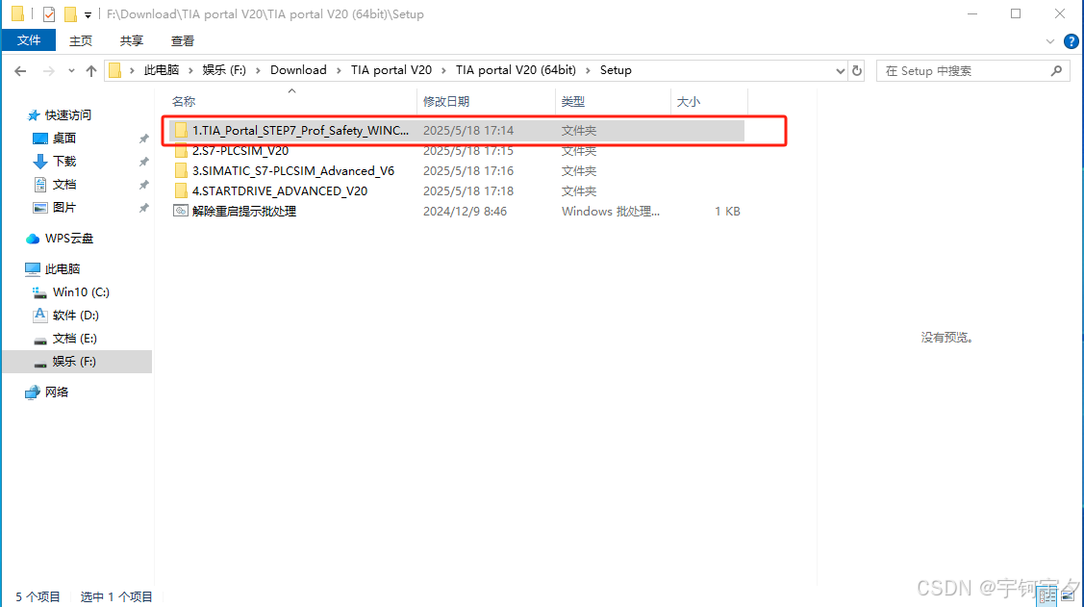Screen dimensions: 1084x607
Task: Go back with the Back arrow
Action: 20,70
